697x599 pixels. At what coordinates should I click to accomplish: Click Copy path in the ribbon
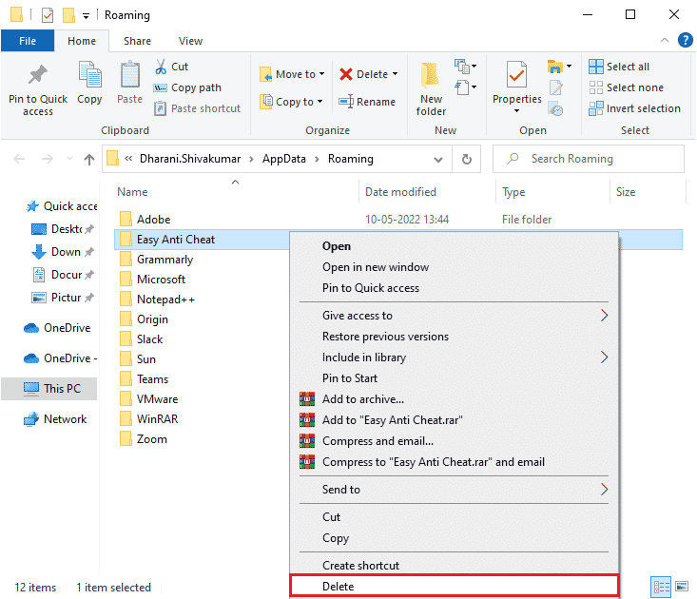[187, 87]
